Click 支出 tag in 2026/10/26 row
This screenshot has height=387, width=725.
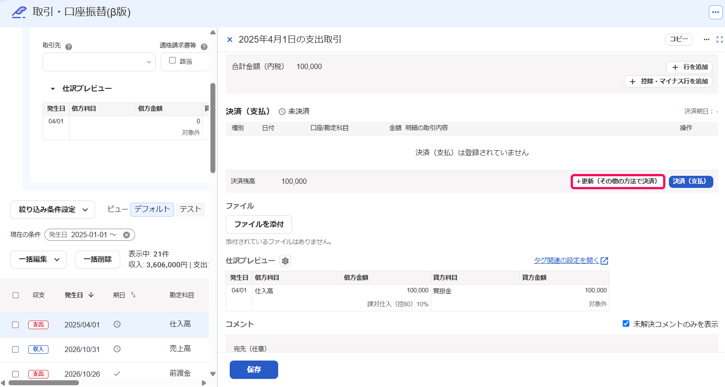[39, 374]
